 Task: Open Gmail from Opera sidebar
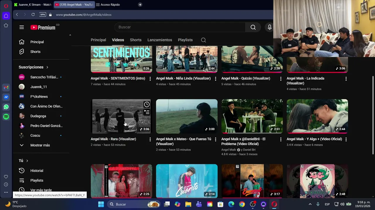[x=6, y=87]
